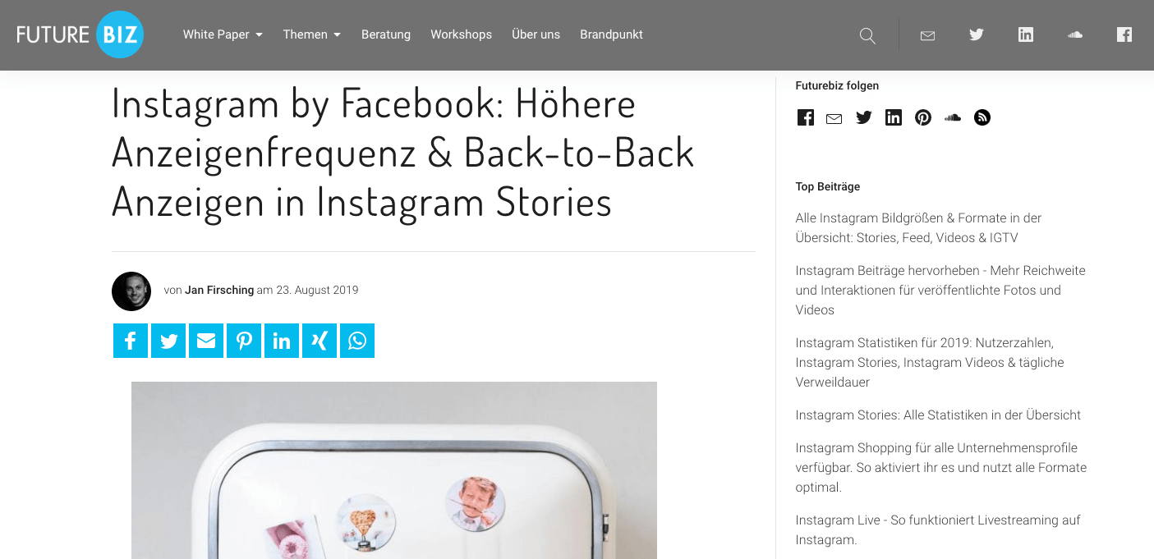Share article on Pinterest
The width and height of the screenshot is (1154, 559).
coord(244,341)
